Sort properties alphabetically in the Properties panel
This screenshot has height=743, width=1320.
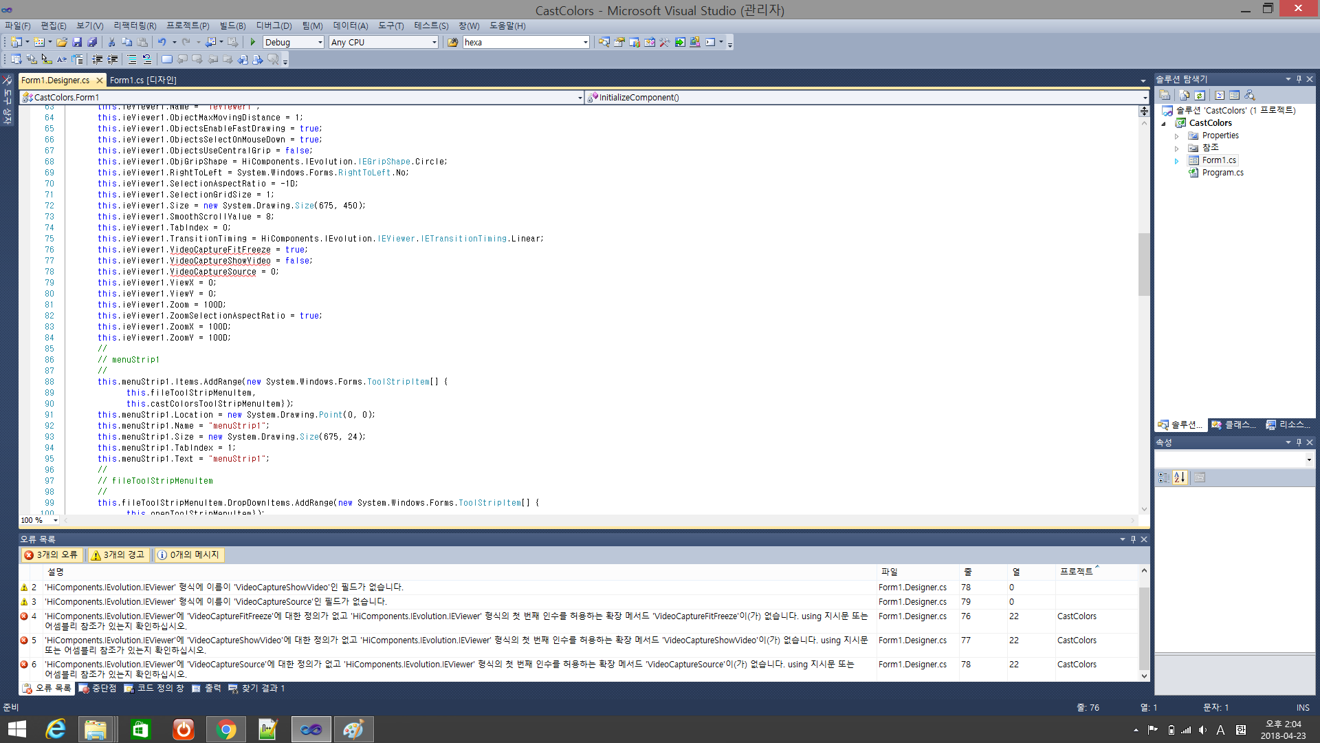[1180, 477]
